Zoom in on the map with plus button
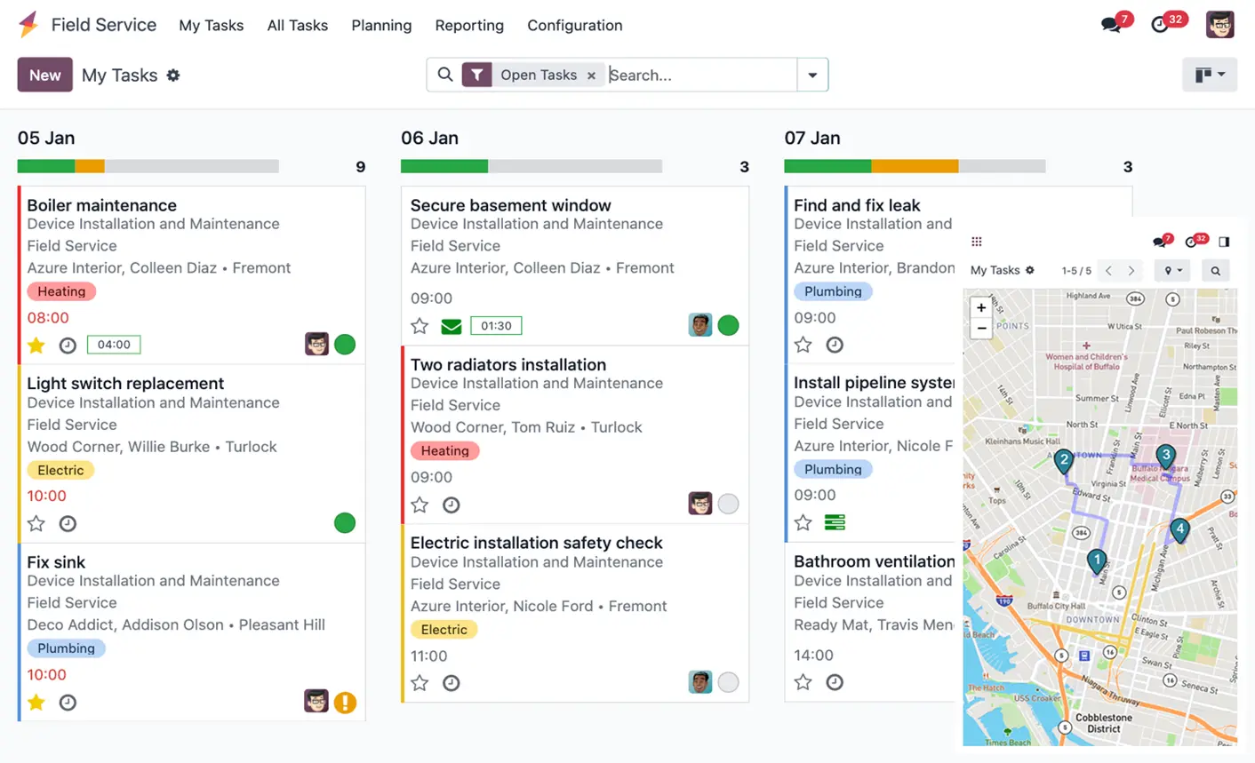Image resolution: width=1255 pixels, height=763 pixels. [x=981, y=307]
